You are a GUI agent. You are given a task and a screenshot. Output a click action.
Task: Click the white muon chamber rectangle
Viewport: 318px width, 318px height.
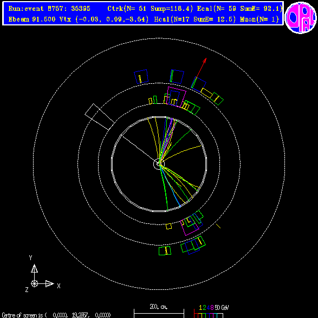(99, 117)
